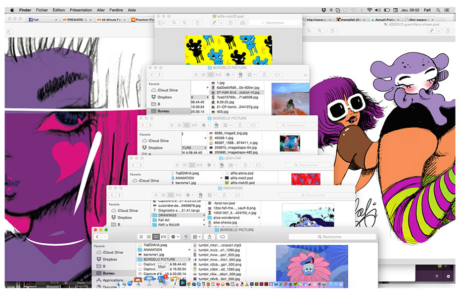
Task: Open markup dropdown in ASSOUT-guerrillera-shoes.psd window
Action: tap(439, 31)
